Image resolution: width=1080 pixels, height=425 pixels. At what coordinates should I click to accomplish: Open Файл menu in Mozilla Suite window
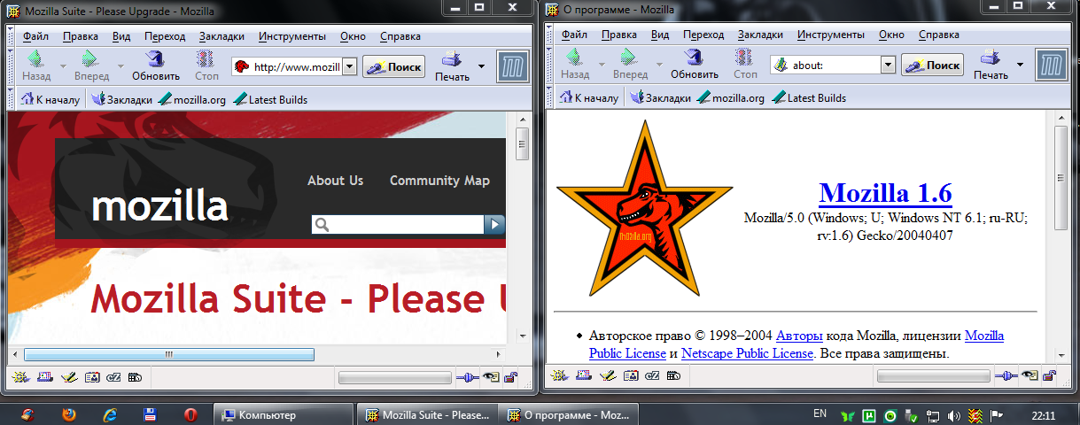point(35,36)
